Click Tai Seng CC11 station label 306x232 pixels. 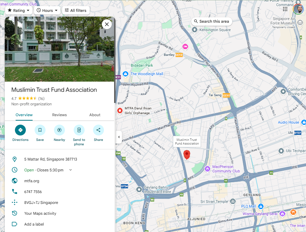coord(219,95)
